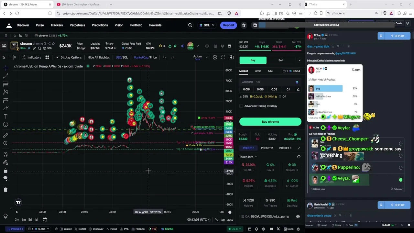Toggle auto scale on chart

(x=230, y=220)
